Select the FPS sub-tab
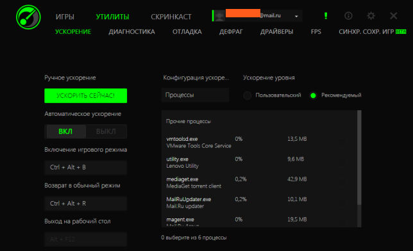413x251 pixels. point(316,32)
